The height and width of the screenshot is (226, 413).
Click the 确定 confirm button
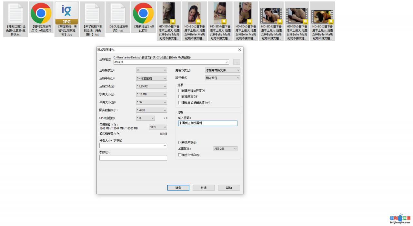[178, 188]
